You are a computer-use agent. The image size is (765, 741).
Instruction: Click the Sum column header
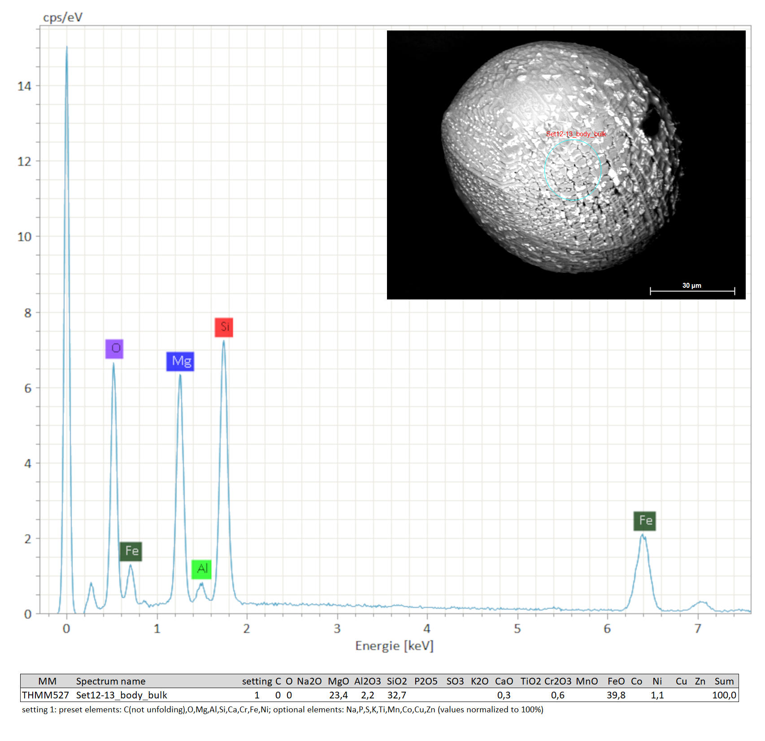click(724, 681)
